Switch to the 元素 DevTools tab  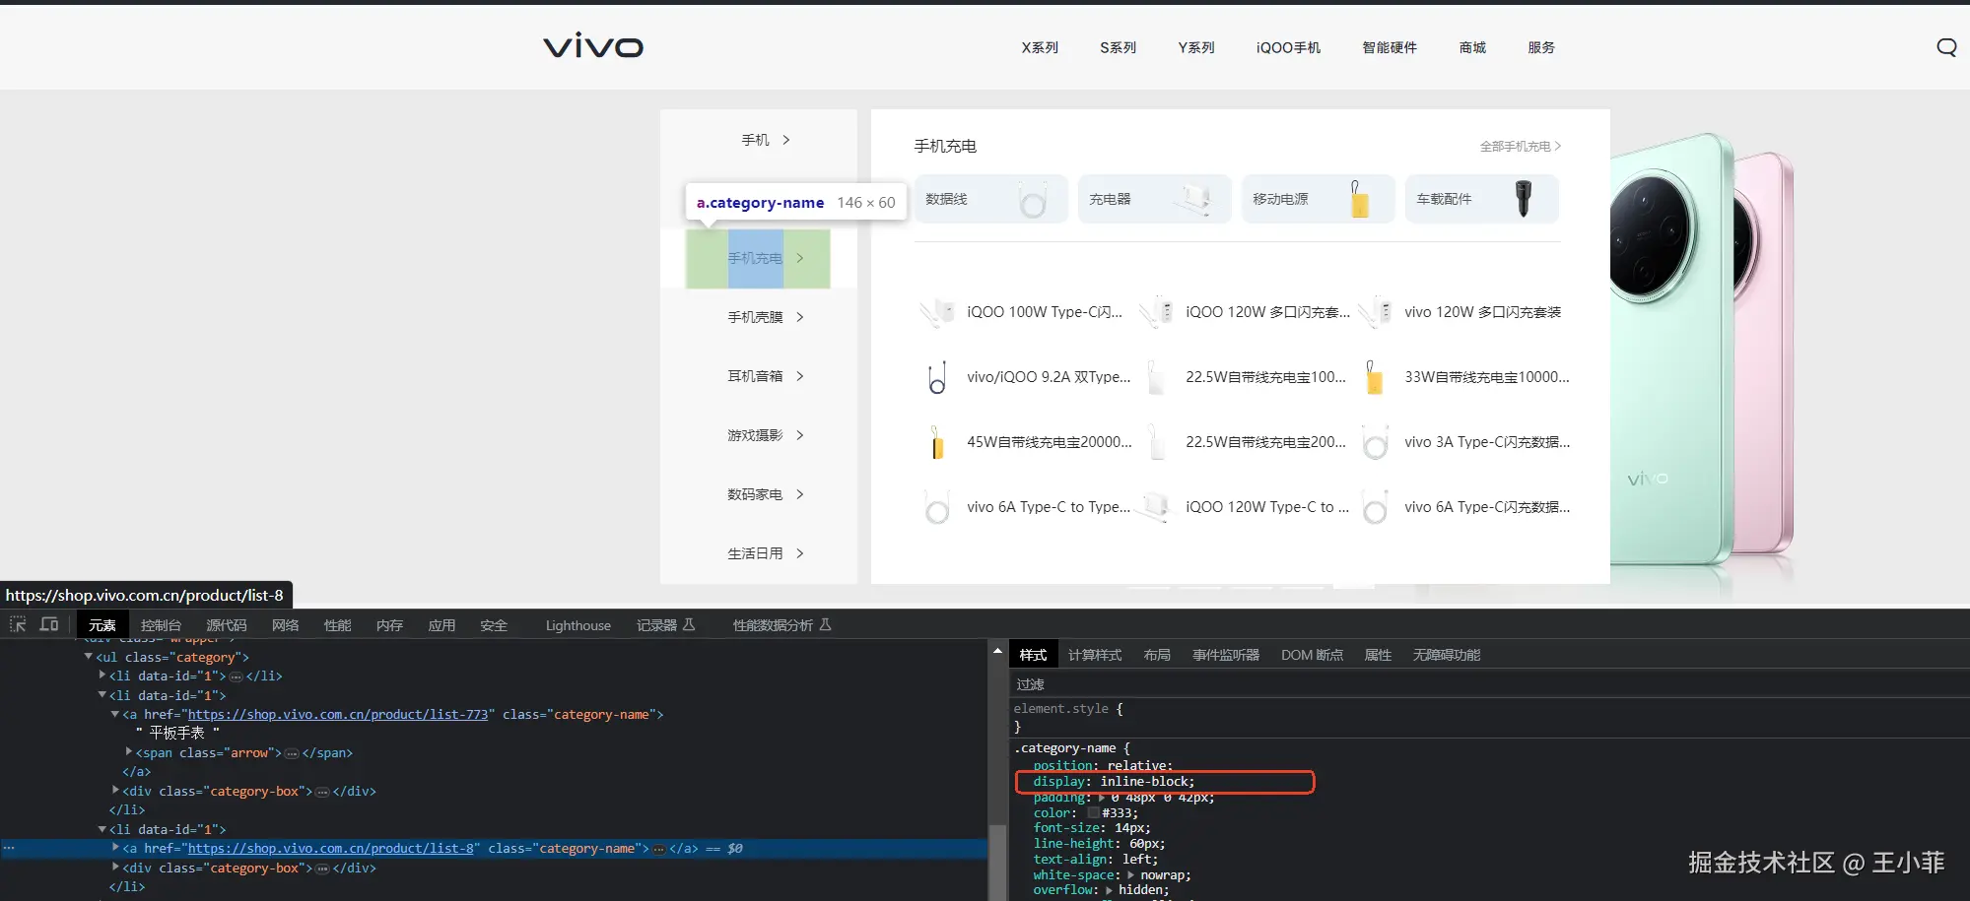(x=102, y=625)
